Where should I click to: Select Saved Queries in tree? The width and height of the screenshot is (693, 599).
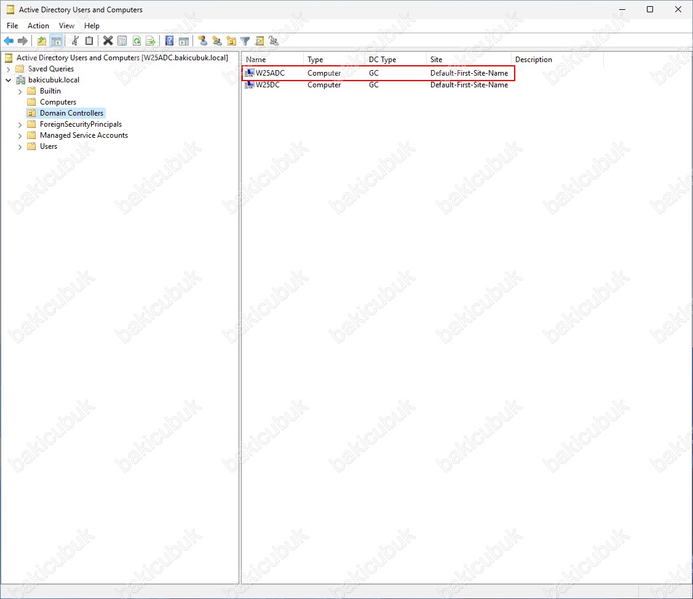click(x=51, y=68)
